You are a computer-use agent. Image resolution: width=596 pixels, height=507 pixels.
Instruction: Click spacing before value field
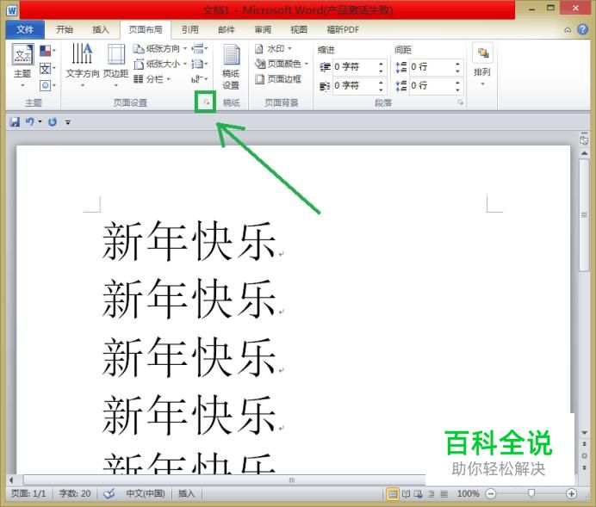pos(431,67)
